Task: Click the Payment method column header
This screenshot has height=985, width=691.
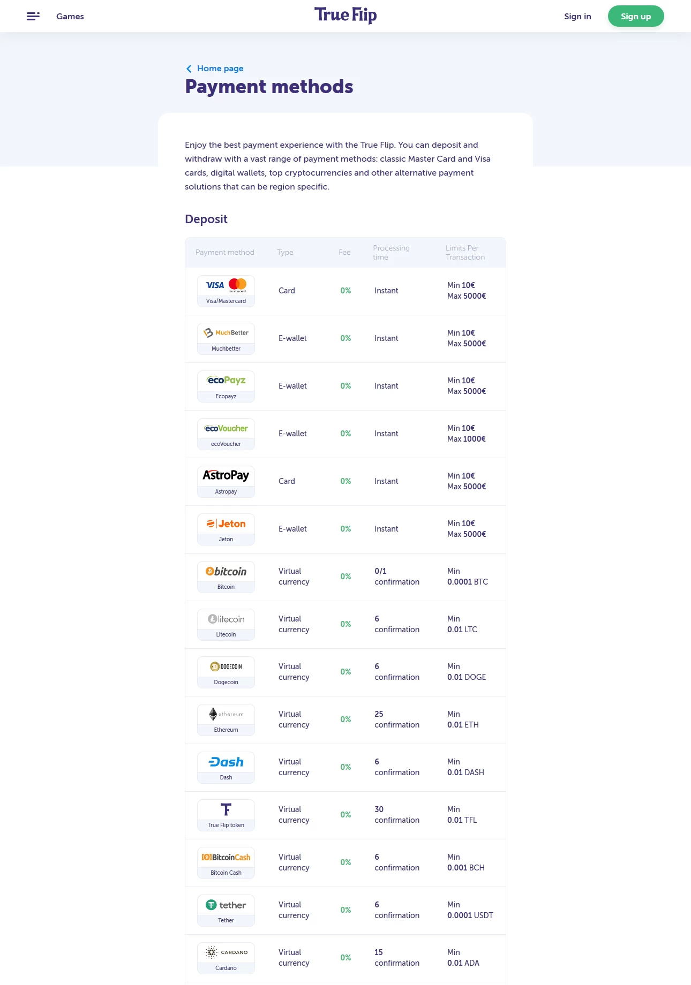Action: [225, 253]
